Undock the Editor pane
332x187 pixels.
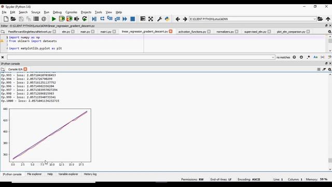click(326, 25)
